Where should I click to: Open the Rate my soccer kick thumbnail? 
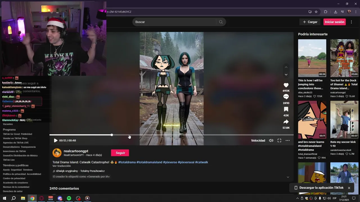(x=344, y=120)
